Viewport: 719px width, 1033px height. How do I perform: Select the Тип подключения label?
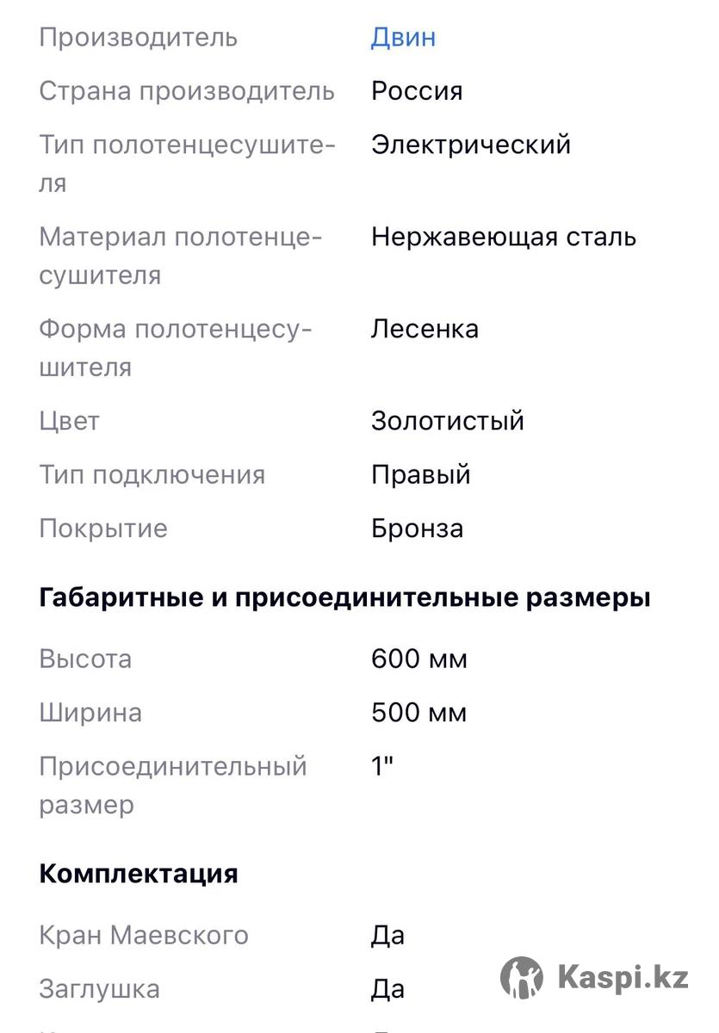[152, 474]
